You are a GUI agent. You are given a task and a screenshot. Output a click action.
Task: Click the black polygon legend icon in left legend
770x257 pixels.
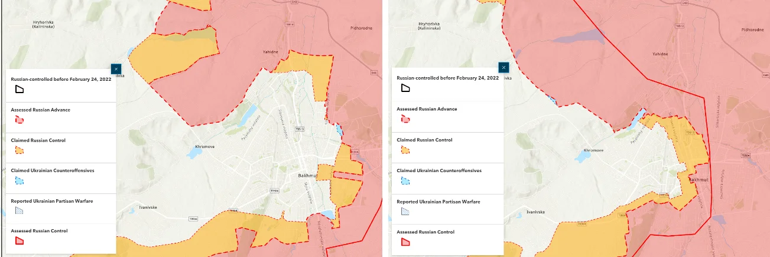(20, 89)
